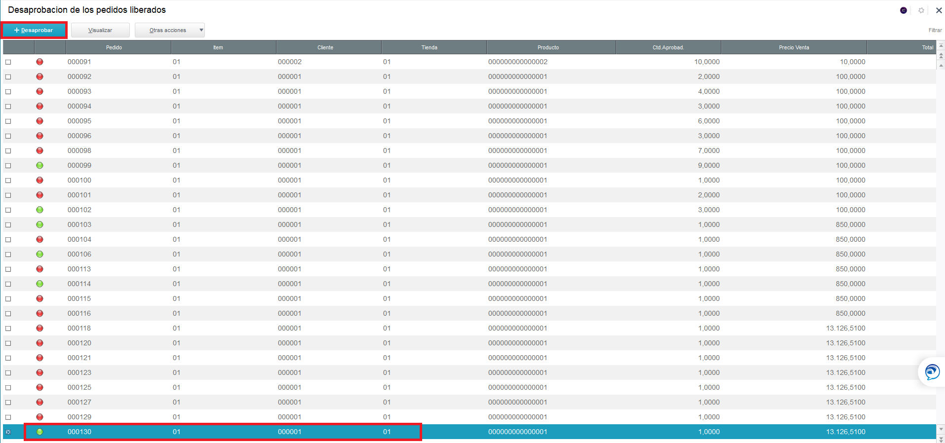The image size is (945, 443).
Task: Click red status icon of pedido 000094
Action: (39, 106)
